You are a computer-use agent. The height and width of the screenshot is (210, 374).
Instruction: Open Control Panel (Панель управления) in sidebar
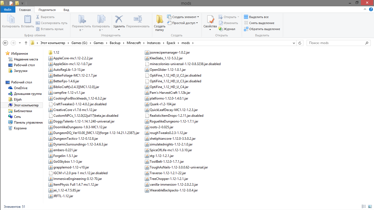pos(25,122)
